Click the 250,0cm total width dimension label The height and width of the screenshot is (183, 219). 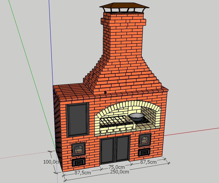coord(120,172)
